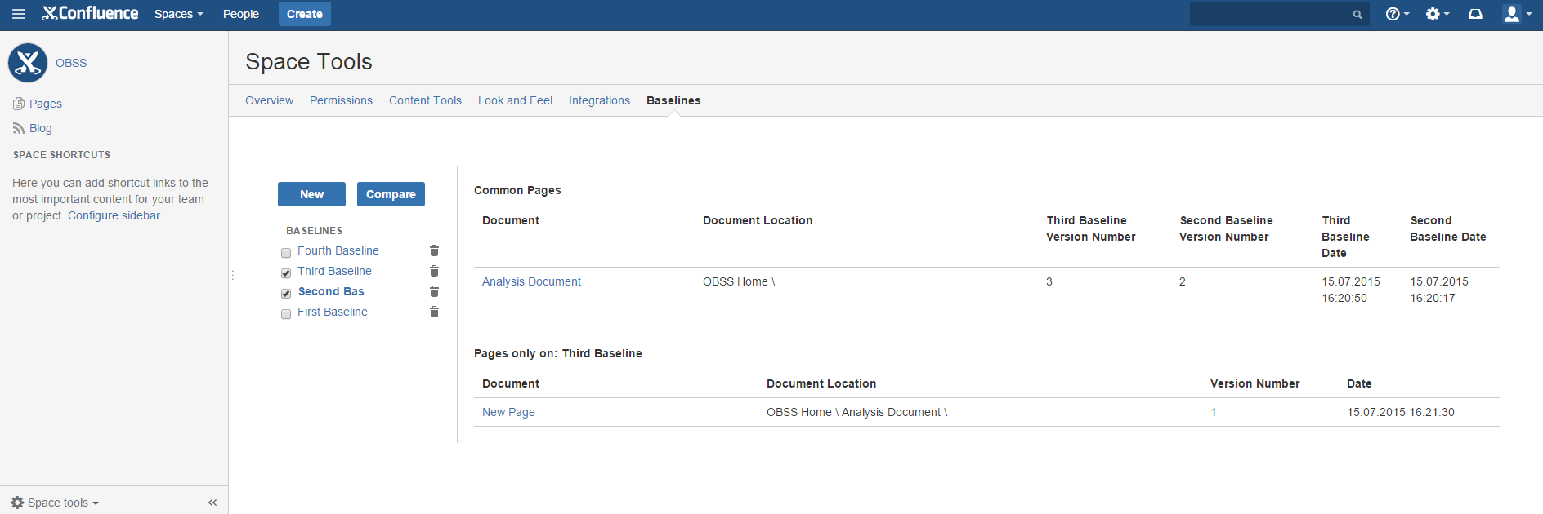Open the Space tools dropdown
This screenshot has height=514, width=1543.
point(56,503)
